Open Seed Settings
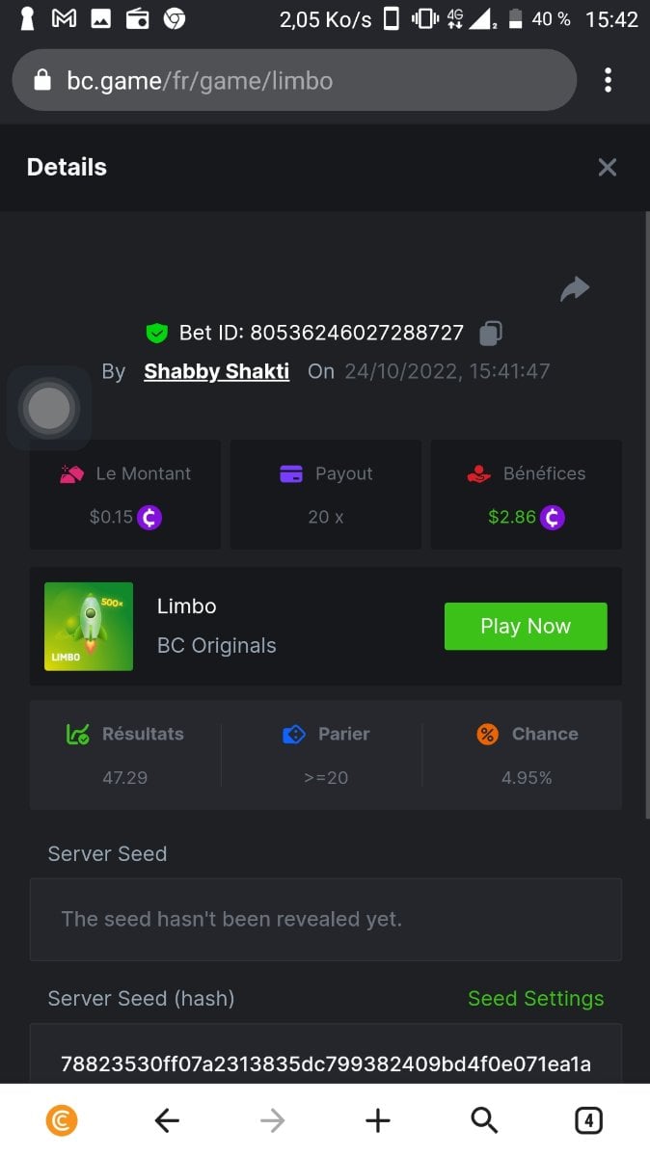Image resolution: width=650 pixels, height=1157 pixels. point(535,999)
